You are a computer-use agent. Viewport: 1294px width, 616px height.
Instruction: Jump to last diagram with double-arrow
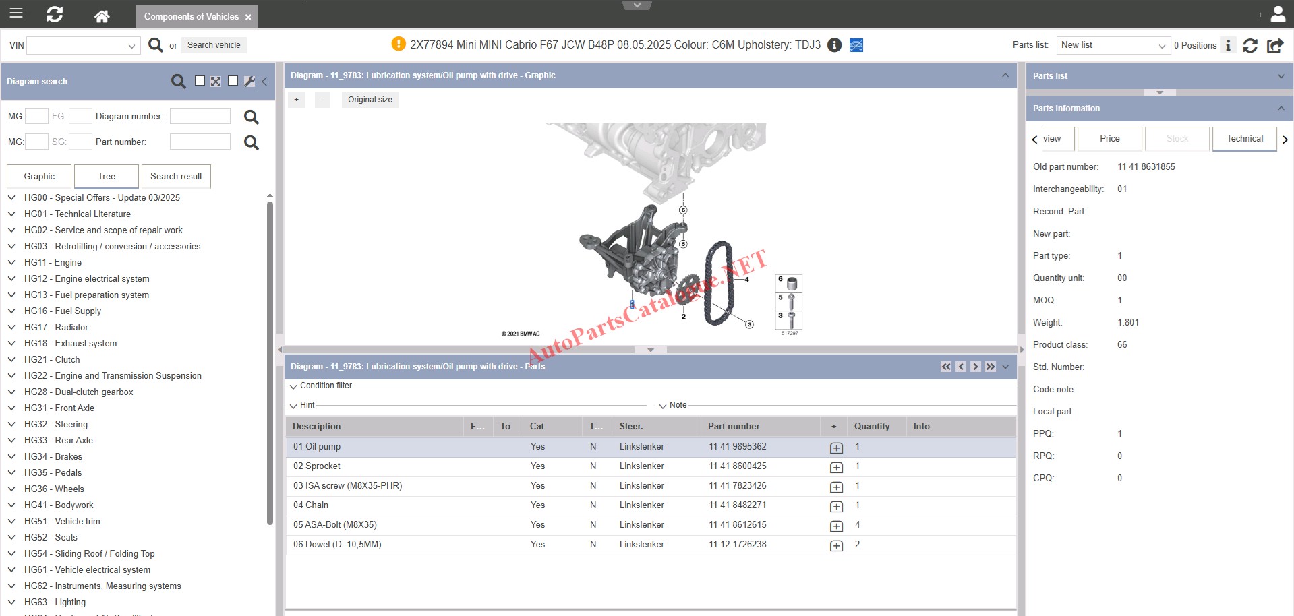point(990,367)
